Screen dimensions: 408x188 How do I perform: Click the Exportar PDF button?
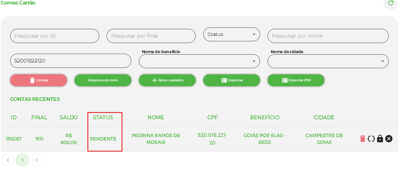(x=296, y=80)
